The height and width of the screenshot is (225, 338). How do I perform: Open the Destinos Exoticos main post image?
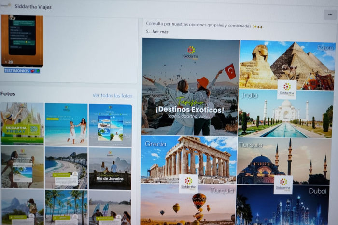[x=191, y=87]
